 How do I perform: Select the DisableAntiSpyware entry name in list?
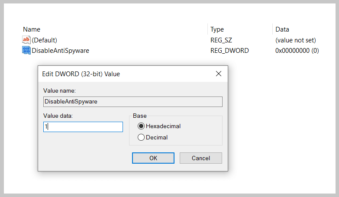pyautogui.click(x=60, y=50)
